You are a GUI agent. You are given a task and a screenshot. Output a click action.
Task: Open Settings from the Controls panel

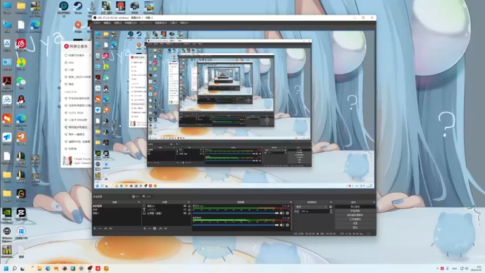click(x=355, y=223)
